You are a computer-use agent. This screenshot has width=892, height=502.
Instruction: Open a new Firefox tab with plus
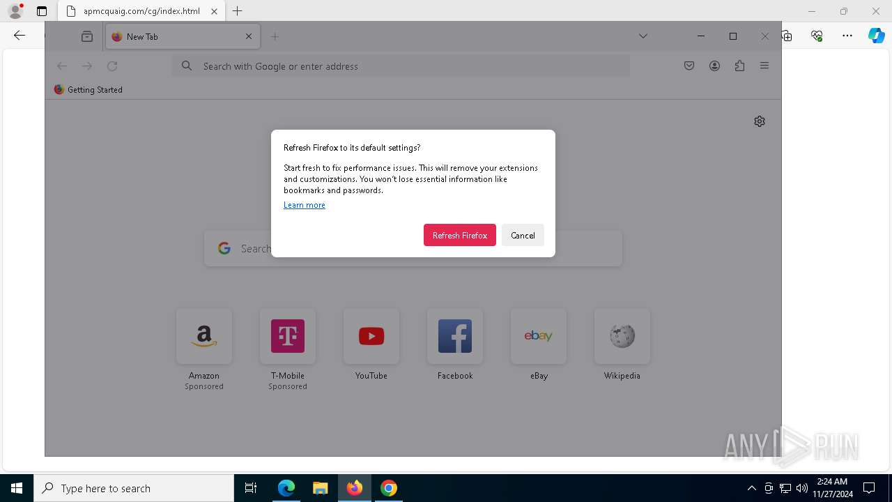275,36
